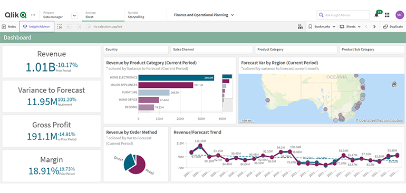Viewport: 406px width, 193px height.
Task: Click the 93.88M trend data label
Action: pyautogui.click(x=392, y=150)
